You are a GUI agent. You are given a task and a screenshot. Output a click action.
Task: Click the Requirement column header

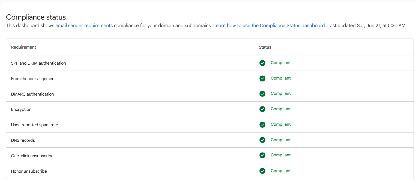pyautogui.click(x=23, y=47)
